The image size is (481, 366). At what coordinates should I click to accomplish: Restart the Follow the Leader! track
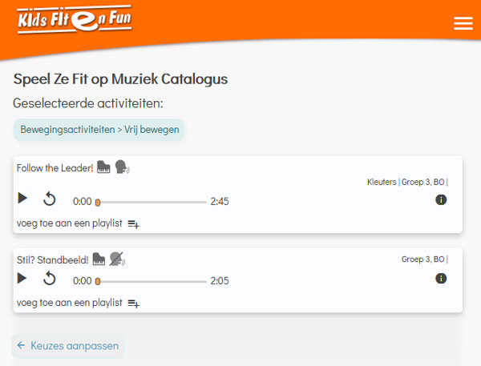click(x=49, y=199)
